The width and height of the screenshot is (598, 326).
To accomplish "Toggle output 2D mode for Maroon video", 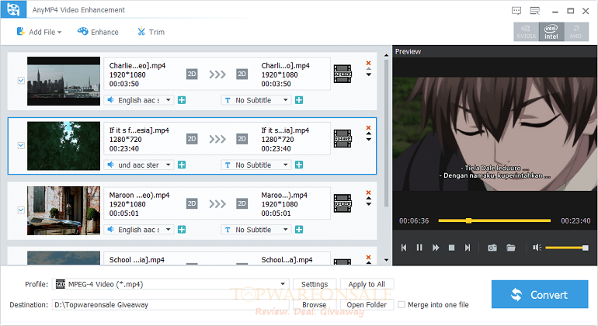I will [242, 203].
